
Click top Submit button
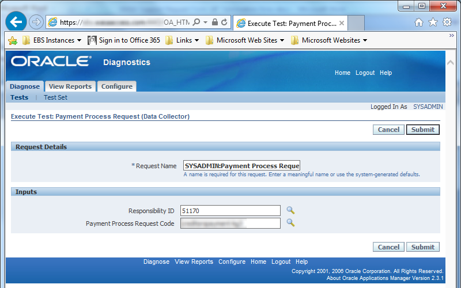click(x=423, y=130)
